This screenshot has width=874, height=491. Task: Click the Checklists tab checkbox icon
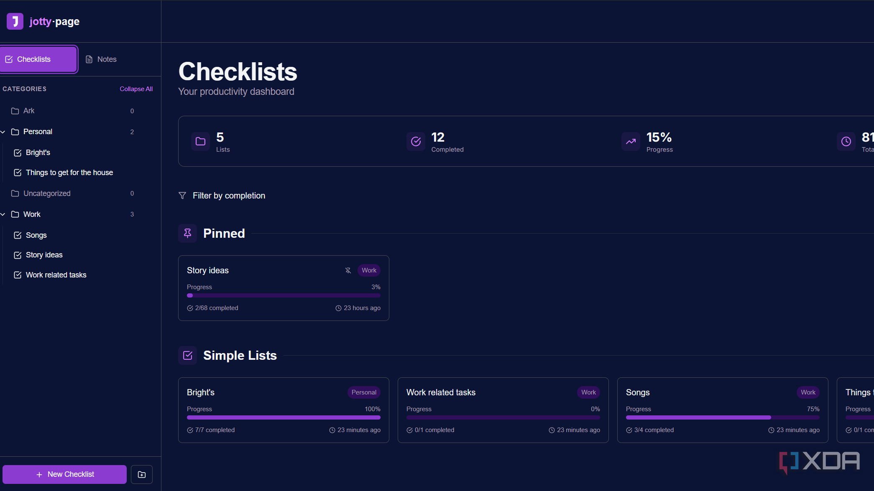pyautogui.click(x=9, y=59)
